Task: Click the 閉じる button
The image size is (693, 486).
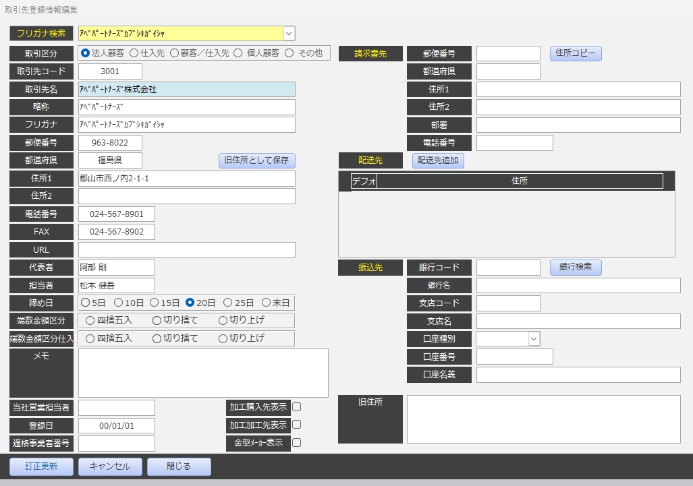Action: pyautogui.click(x=179, y=466)
